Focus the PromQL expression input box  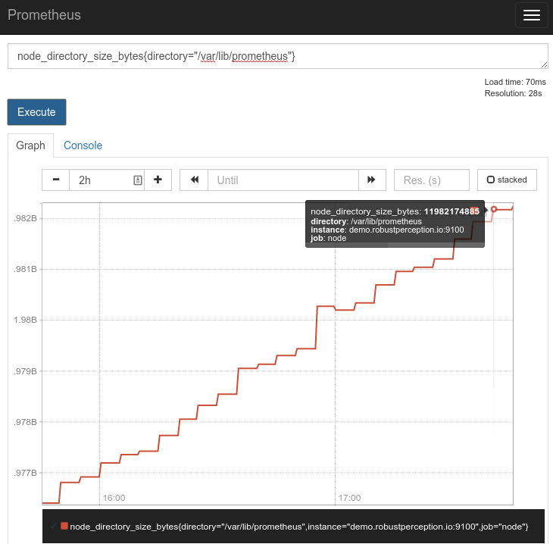click(x=277, y=56)
